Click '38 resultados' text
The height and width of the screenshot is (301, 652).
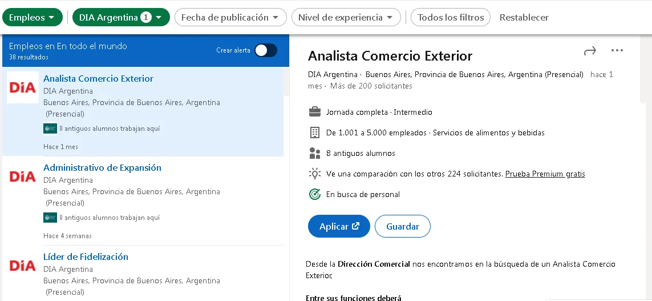pyautogui.click(x=29, y=57)
